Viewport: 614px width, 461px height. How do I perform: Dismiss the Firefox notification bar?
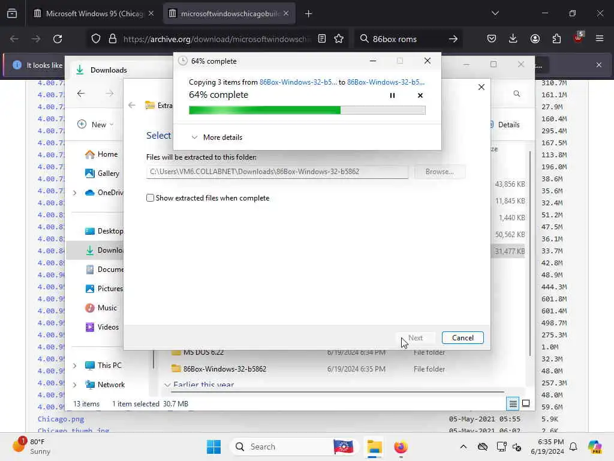[599, 65]
